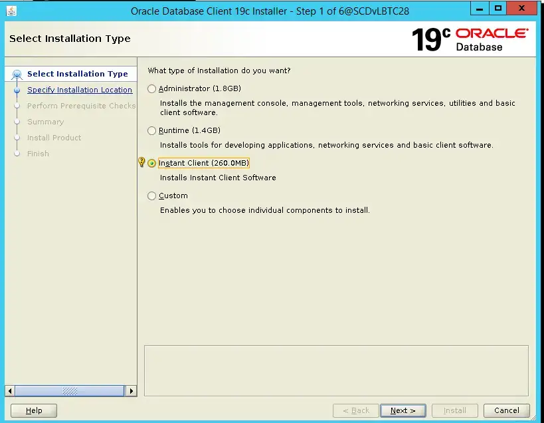544x423 pixels.
Task: Click the Java icon in the title bar
Action: (x=12, y=11)
